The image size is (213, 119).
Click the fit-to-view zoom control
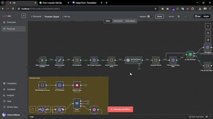(33, 109)
